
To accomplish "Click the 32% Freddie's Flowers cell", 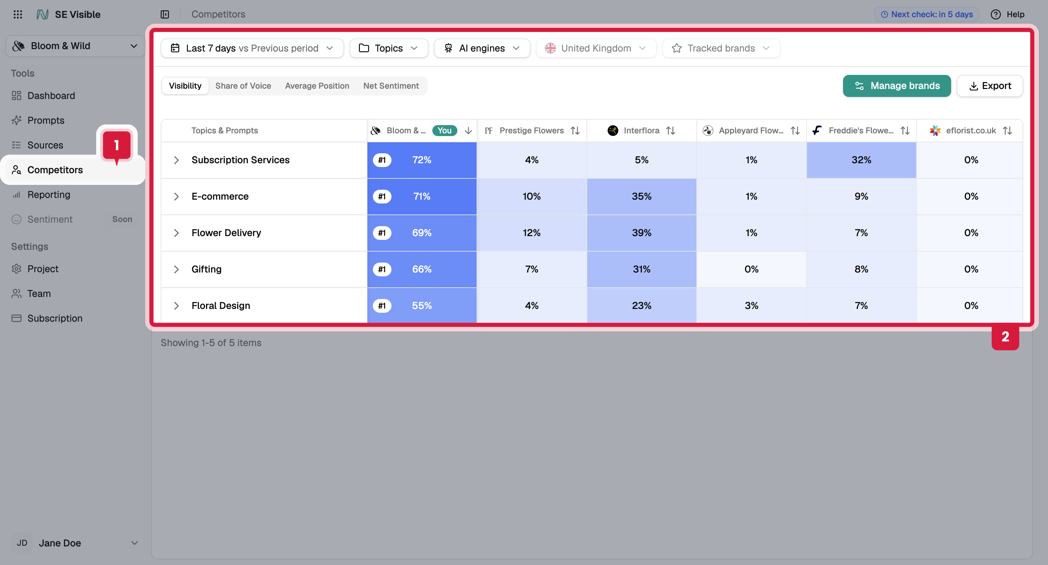I will (861, 160).
